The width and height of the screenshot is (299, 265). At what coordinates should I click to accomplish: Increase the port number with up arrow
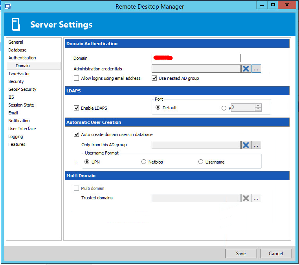coord(258,105)
